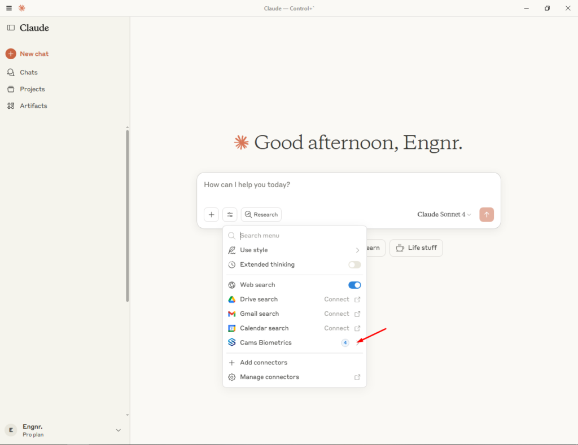
Task: Activate the Research button
Action: pos(261,214)
